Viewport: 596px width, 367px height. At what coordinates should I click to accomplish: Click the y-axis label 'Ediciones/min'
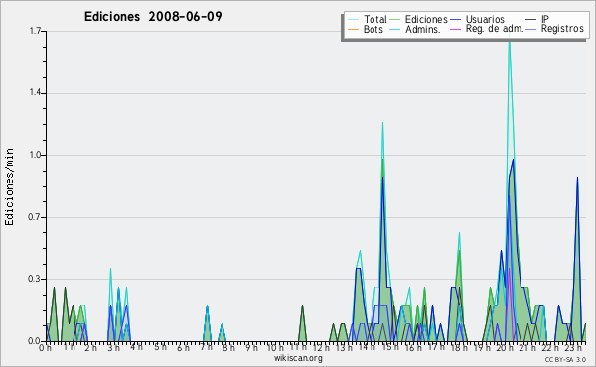(x=9, y=186)
